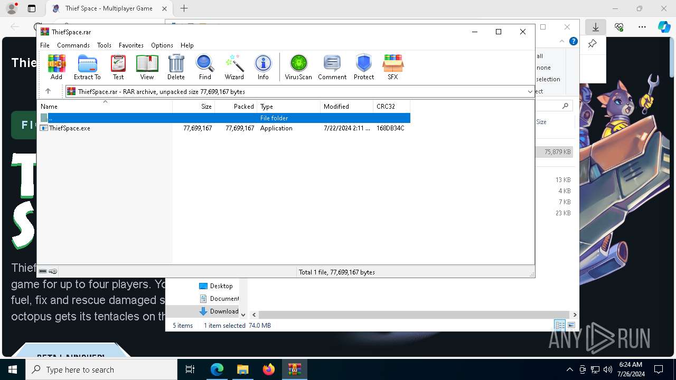Show archive Info
The image size is (676, 380).
tap(263, 67)
